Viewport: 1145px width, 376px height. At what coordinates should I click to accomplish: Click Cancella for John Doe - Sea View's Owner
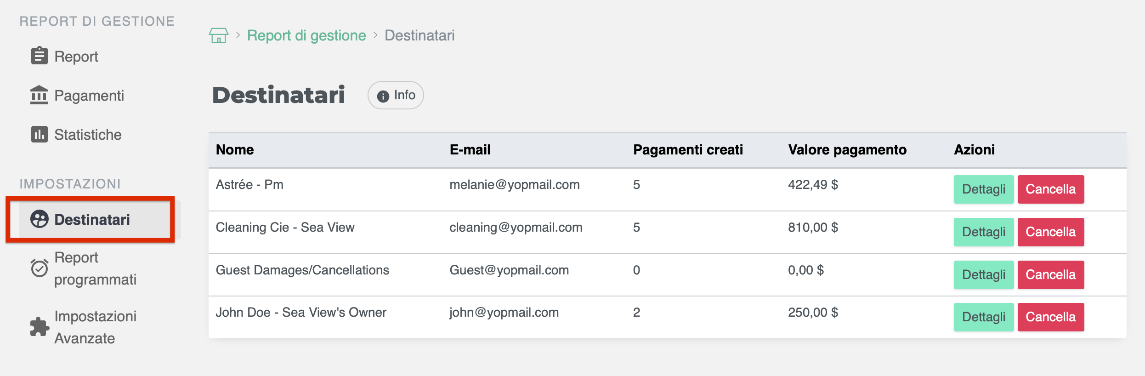(1051, 317)
